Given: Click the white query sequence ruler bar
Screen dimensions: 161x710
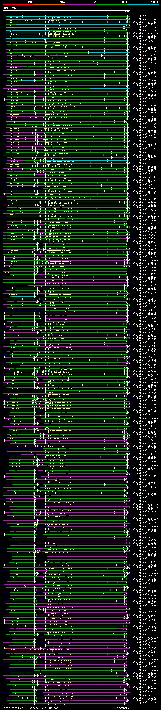Looking at the screenshot, I should [66, 10].
